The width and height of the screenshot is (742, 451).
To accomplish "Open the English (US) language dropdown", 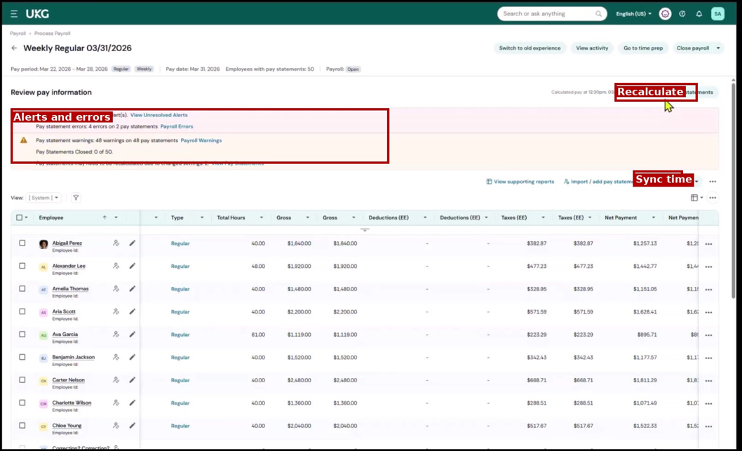I will (633, 14).
